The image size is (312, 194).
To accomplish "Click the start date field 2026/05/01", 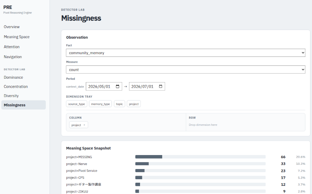I will click(x=104, y=86).
